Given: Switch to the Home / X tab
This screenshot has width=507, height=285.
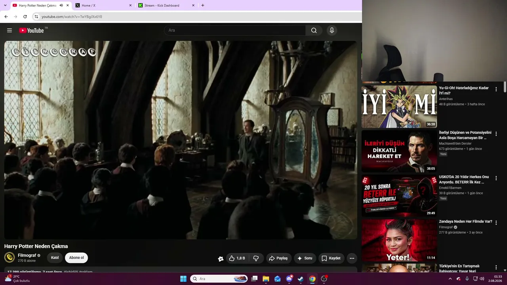Looking at the screenshot, I should coord(103,6).
